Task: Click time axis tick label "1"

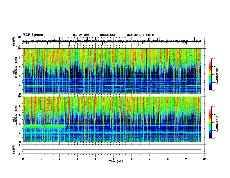Action: pos(41,159)
